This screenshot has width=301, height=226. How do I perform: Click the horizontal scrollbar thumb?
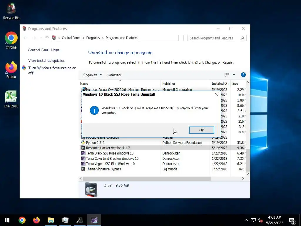[147, 179]
